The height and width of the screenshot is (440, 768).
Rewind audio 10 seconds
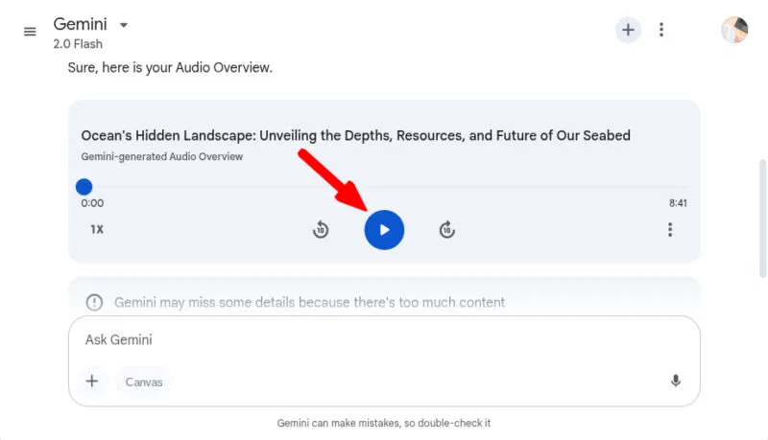(x=321, y=230)
